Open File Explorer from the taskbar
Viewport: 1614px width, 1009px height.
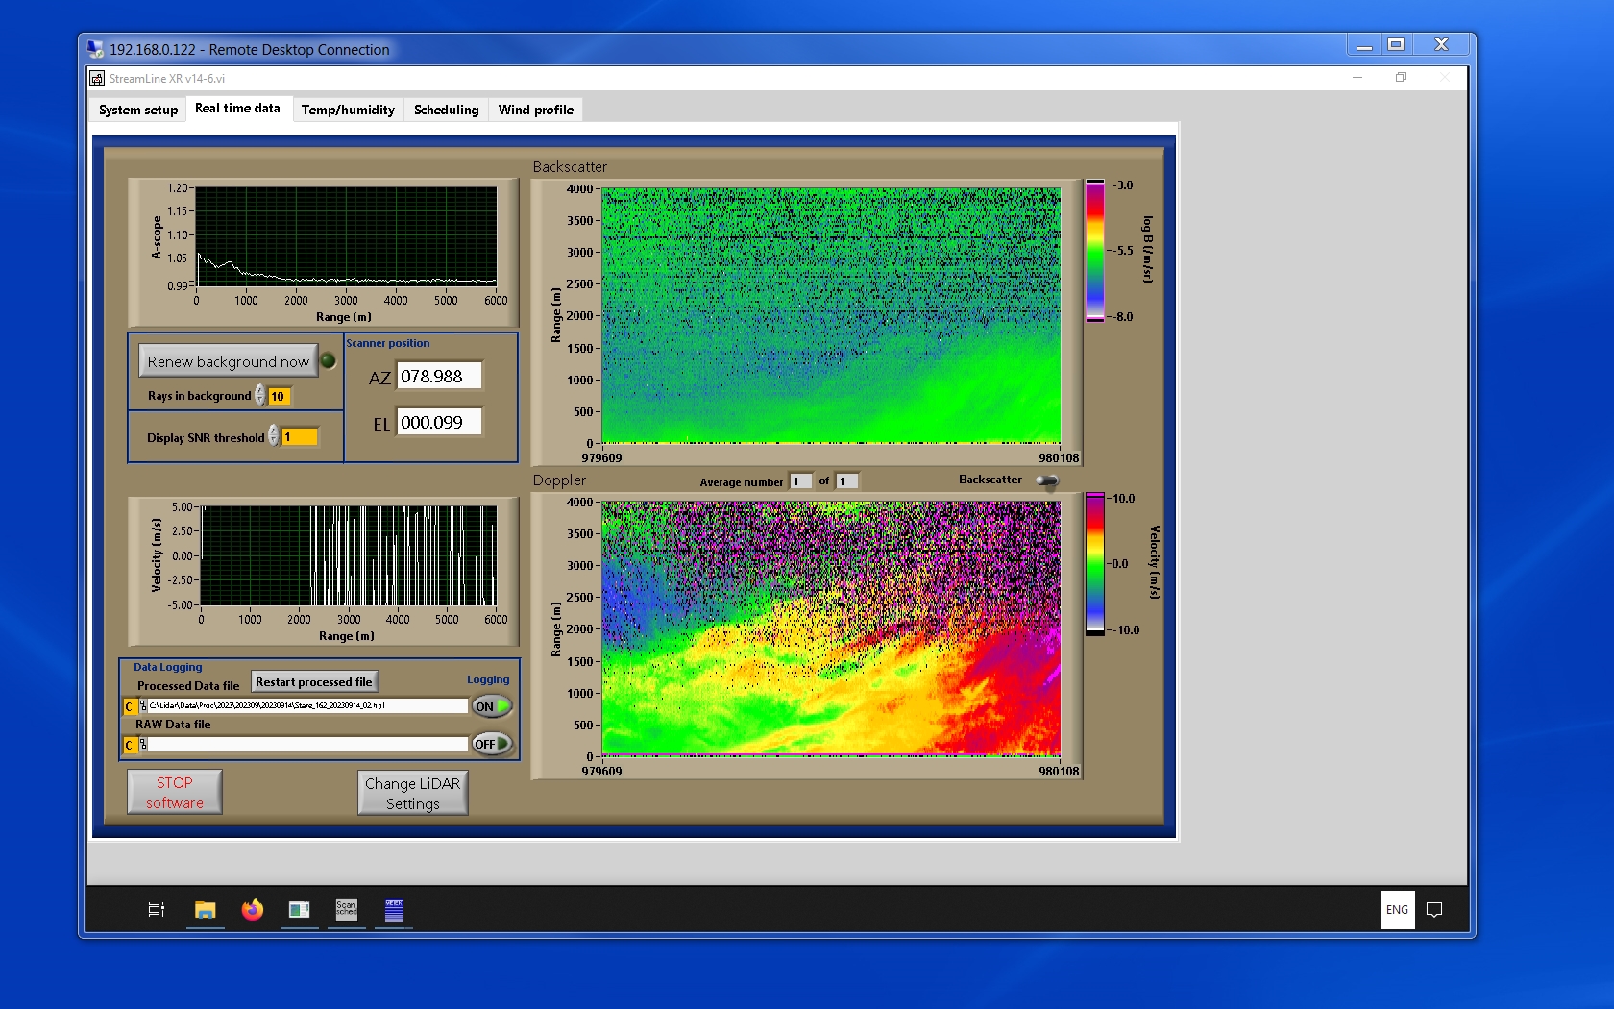point(206,909)
